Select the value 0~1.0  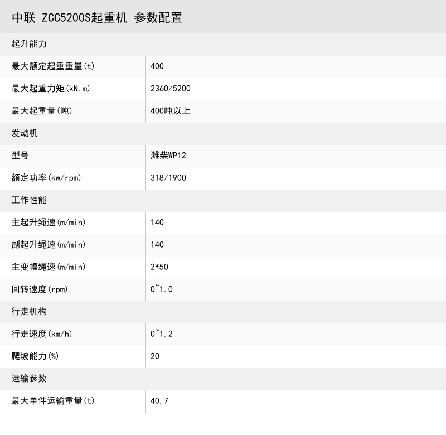162,289
